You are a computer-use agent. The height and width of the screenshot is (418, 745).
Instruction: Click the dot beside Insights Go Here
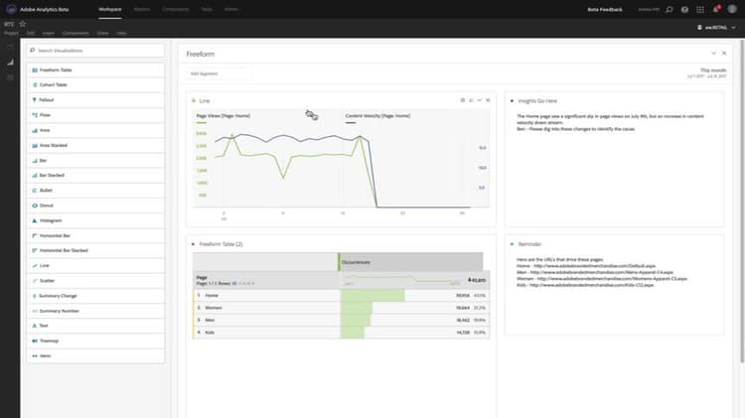(x=512, y=100)
